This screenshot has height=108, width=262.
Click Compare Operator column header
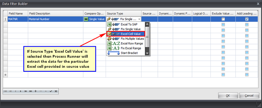click(x=95, y=14)
